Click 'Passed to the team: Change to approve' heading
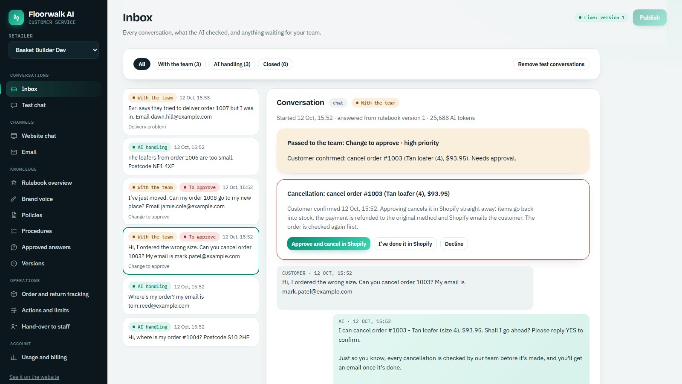This screenshot has width=682, height=384. (x=363, y=143)
